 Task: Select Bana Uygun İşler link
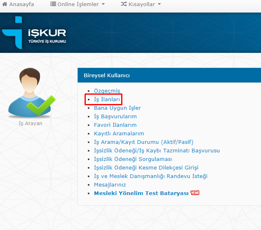click(x=117, y=108)
